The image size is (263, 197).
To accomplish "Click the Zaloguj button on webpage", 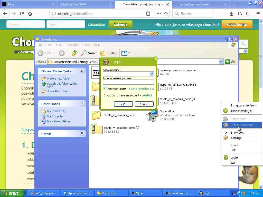I will (120, 24).
